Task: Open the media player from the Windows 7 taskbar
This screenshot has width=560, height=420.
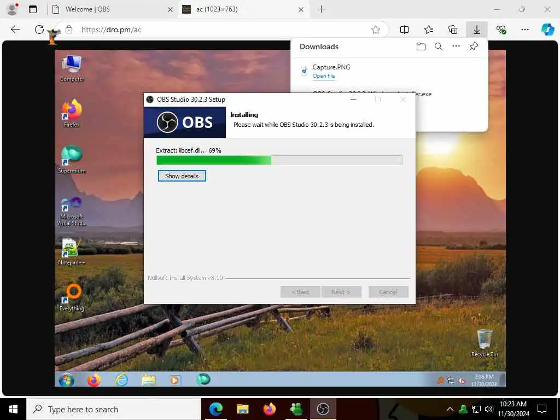Action: 174,380
